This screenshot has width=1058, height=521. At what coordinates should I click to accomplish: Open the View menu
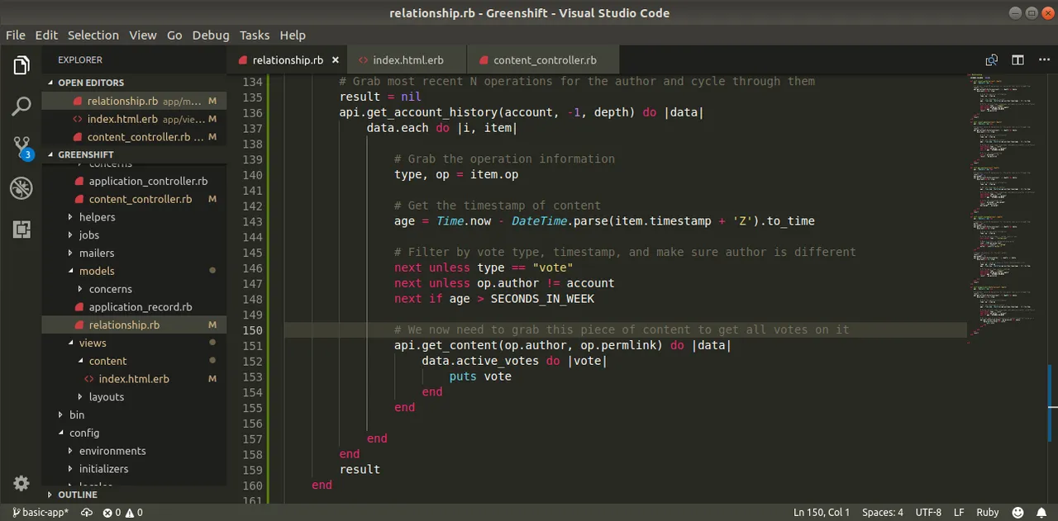(143, 35)
